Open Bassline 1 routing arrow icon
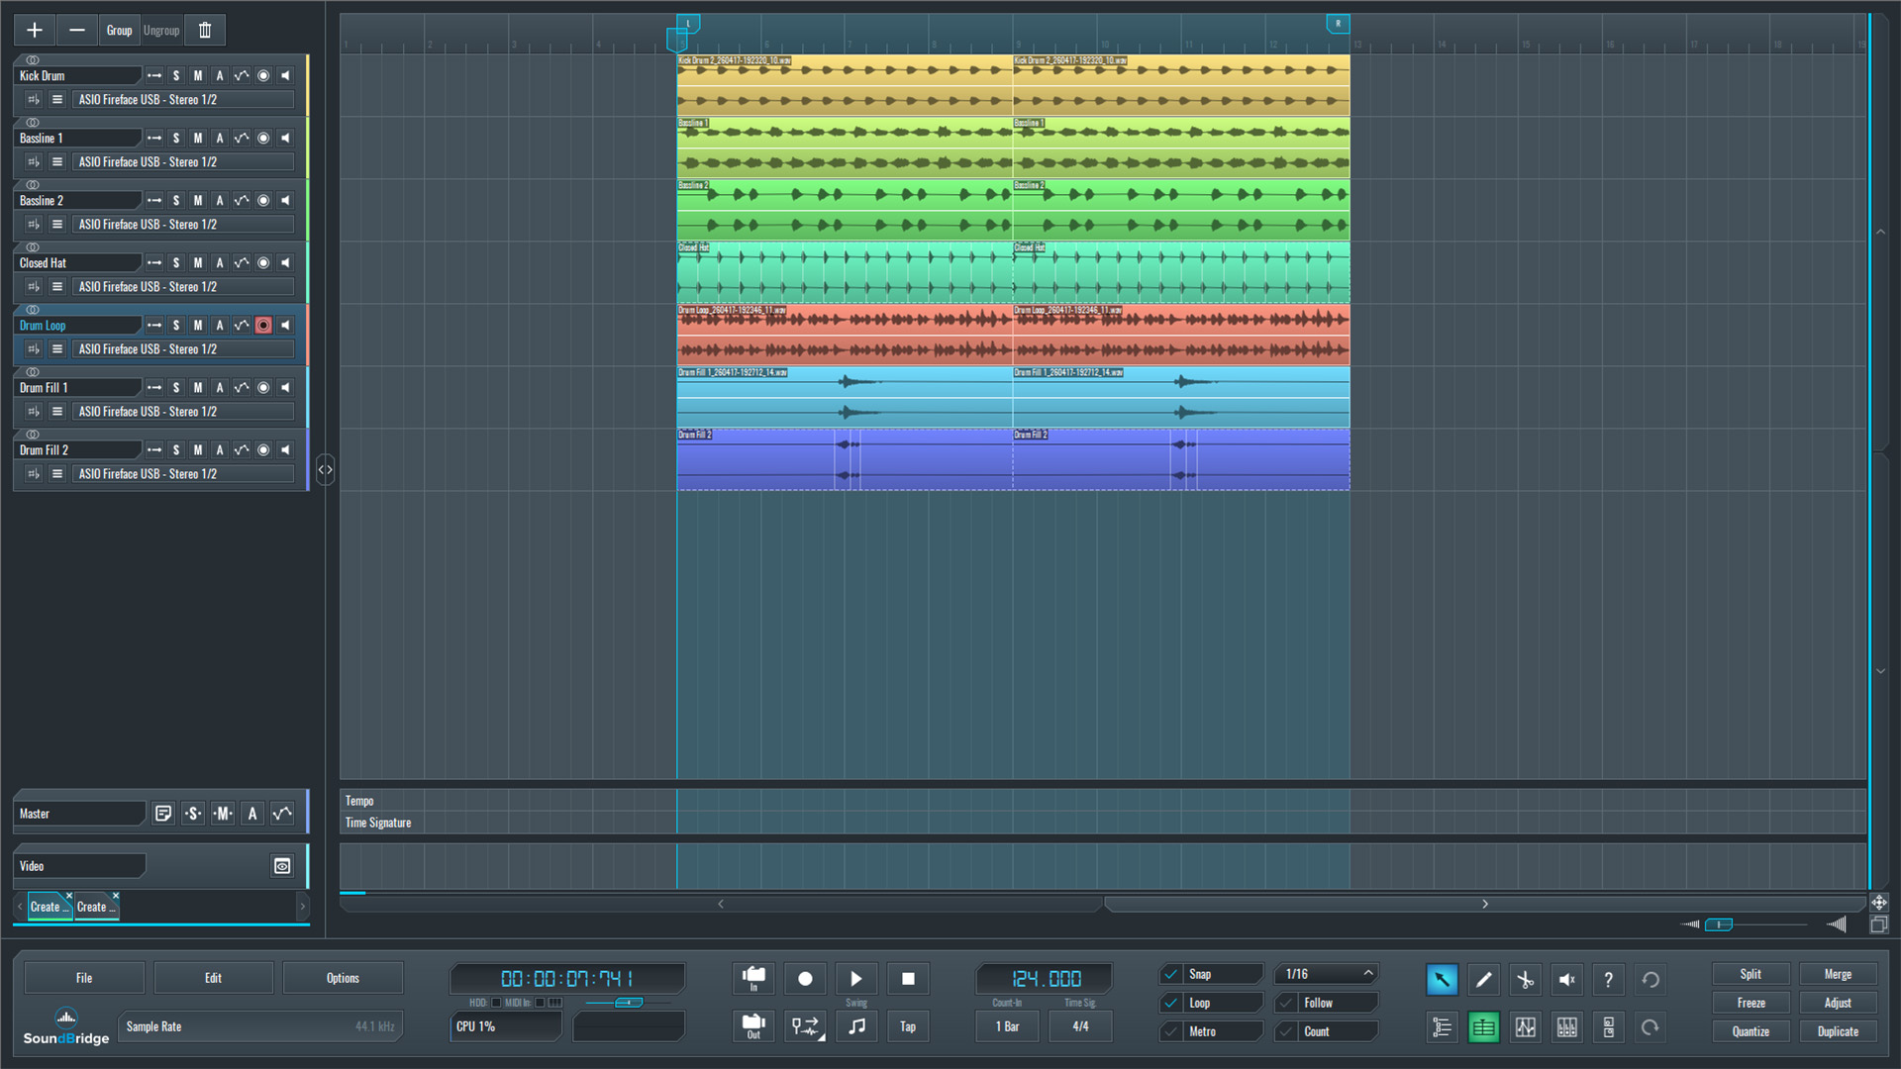 coord(154,138)
